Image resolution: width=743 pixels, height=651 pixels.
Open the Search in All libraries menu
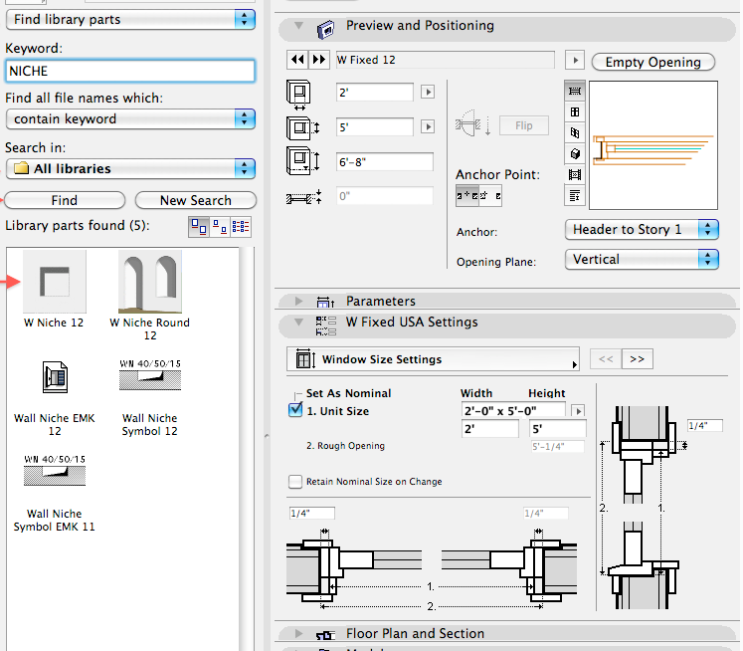[130, 169]
